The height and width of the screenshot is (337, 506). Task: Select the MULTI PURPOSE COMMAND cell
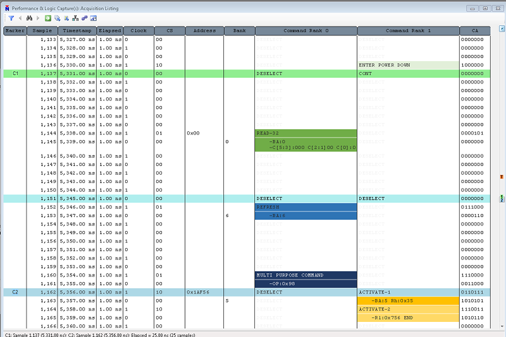(305, 275)
